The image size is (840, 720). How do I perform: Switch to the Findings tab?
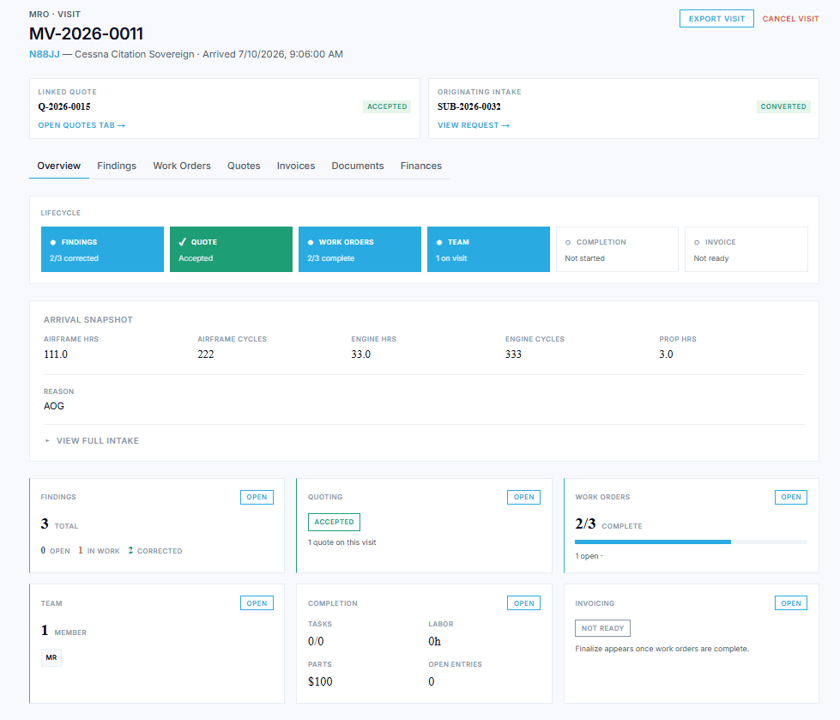[117, 166]
